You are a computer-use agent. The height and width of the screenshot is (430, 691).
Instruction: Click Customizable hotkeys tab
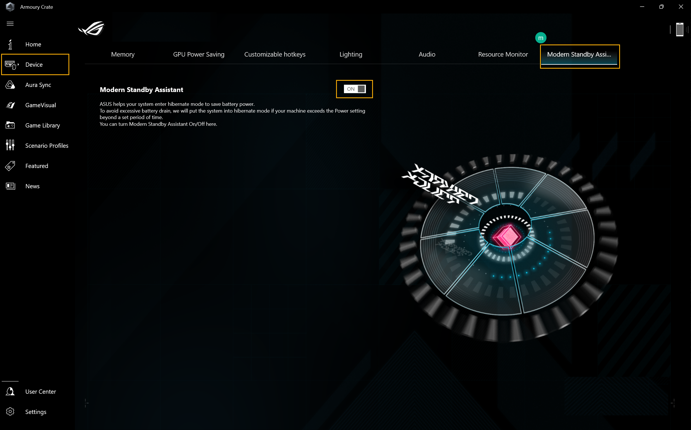pos(275,55)
